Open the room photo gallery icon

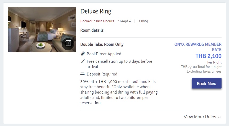click(x=68, y=44)
